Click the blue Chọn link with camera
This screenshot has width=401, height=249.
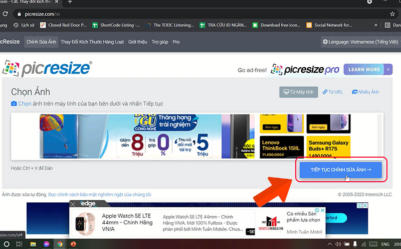21,103
